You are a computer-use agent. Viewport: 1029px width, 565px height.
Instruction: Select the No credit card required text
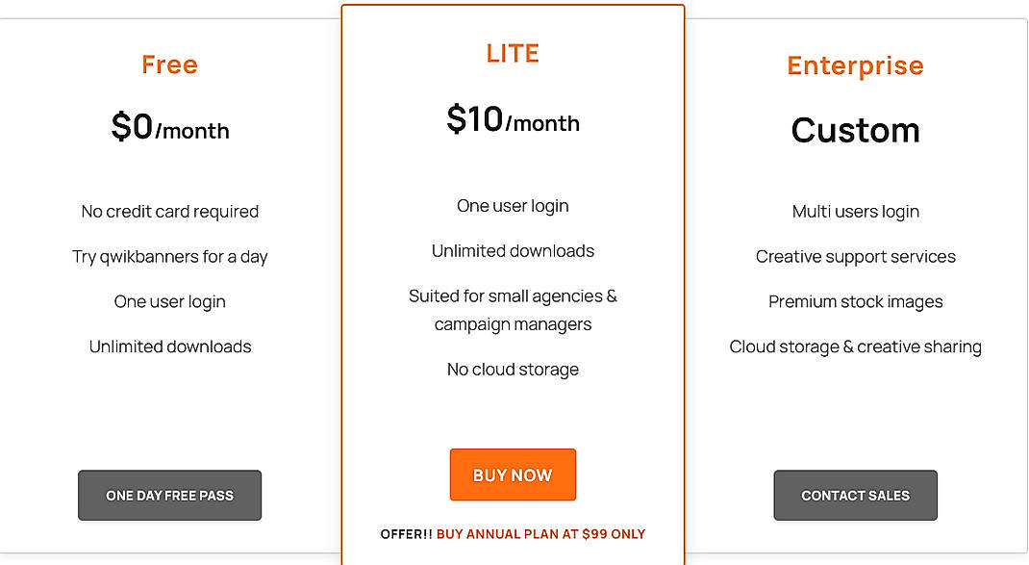point(169,212)
